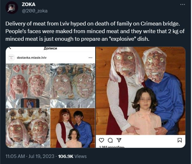Open the @200_zoka handle link

tap(35, 11)
